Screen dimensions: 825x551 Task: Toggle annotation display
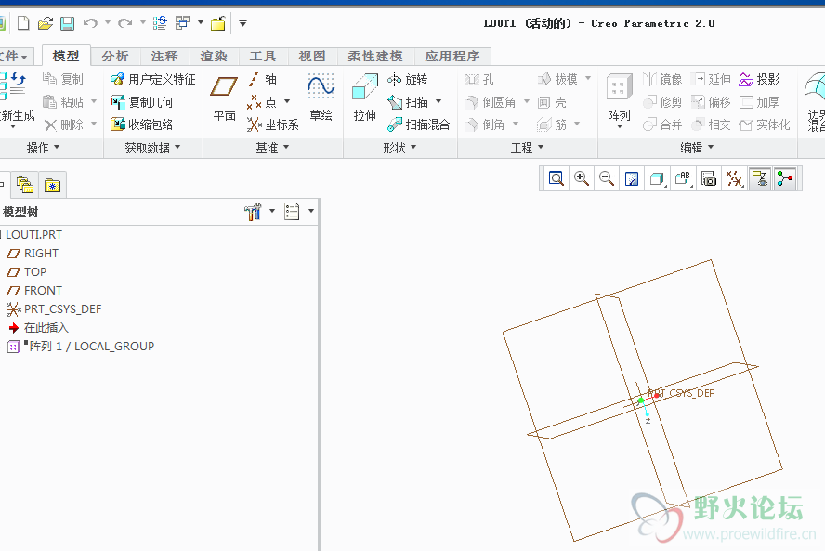pyautogui.click(x=760, y=179)
